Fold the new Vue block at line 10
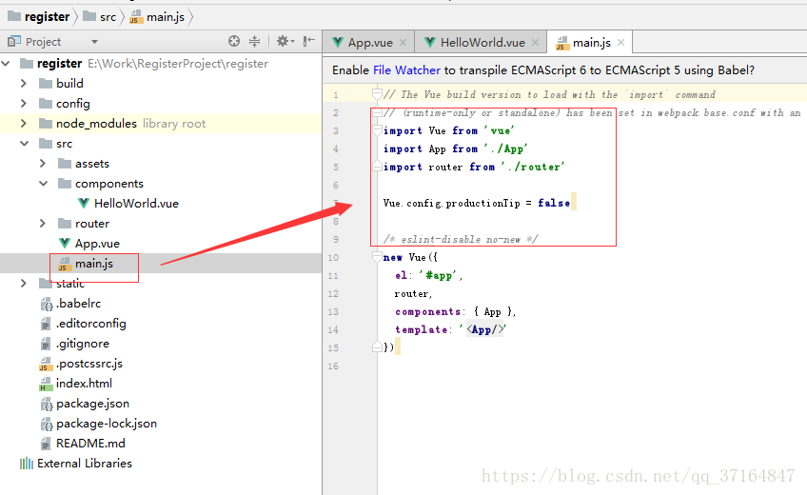Viewport: 807px width, 495px height. [377, 257]
